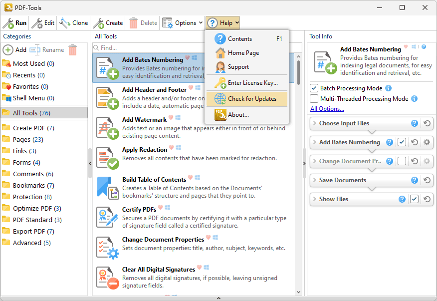Open help for Show Files step
Viewport: 437px width, 301px height.
[402, 199]
